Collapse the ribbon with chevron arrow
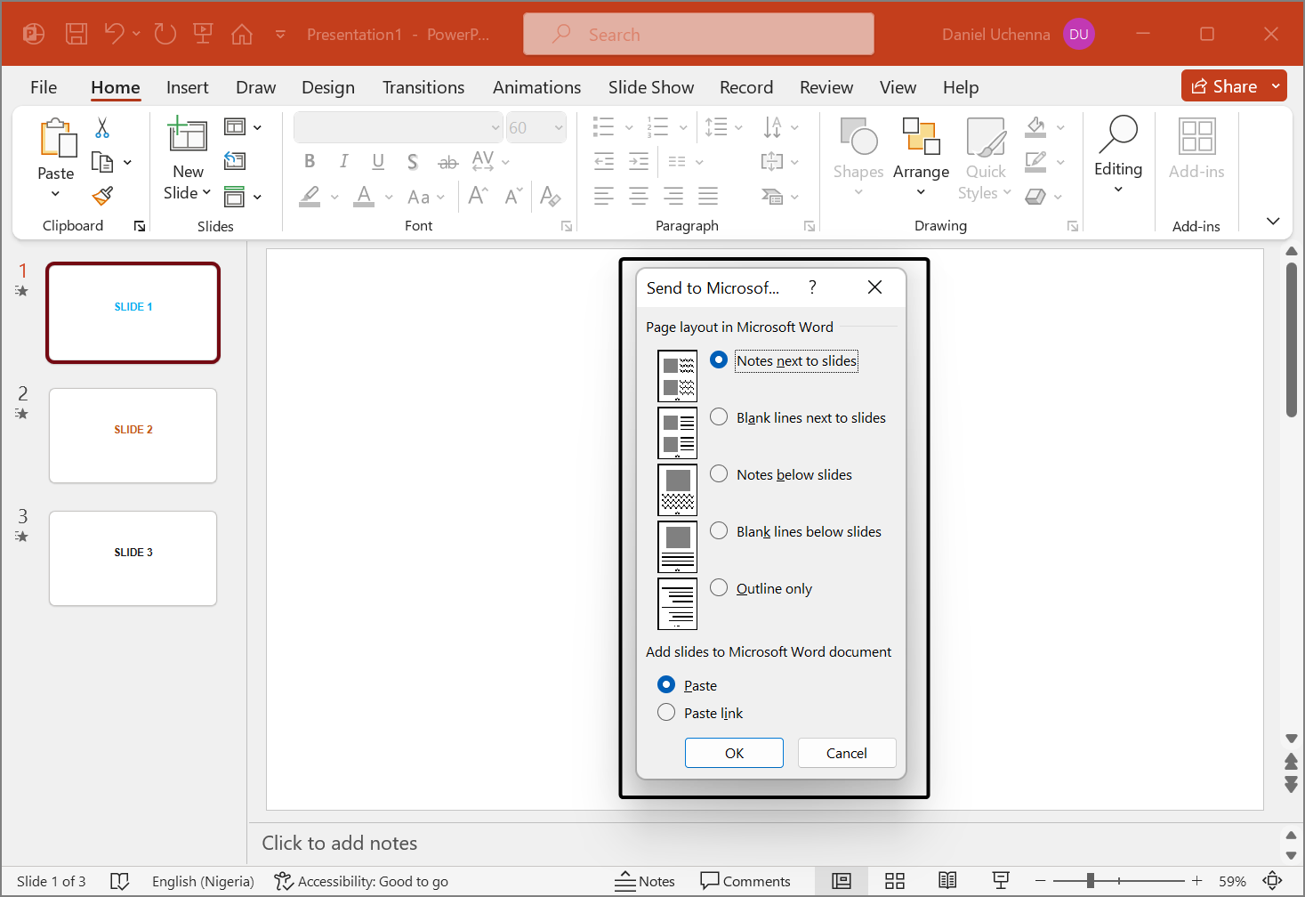The width and height of the screenshot is (1305, 897). pos(1273,221)
